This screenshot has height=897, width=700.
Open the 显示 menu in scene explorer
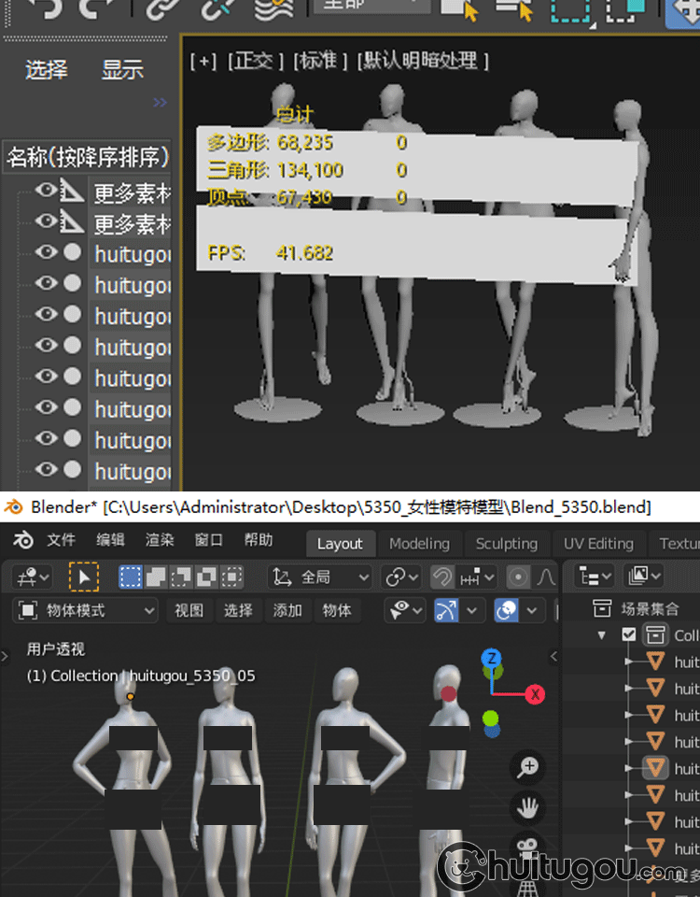click(122, 70)
